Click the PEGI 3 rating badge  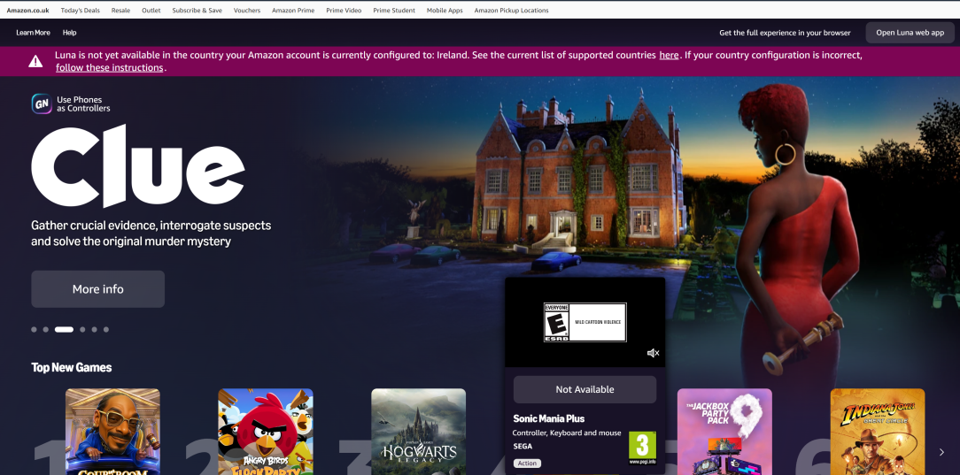[x=642, y=448]
